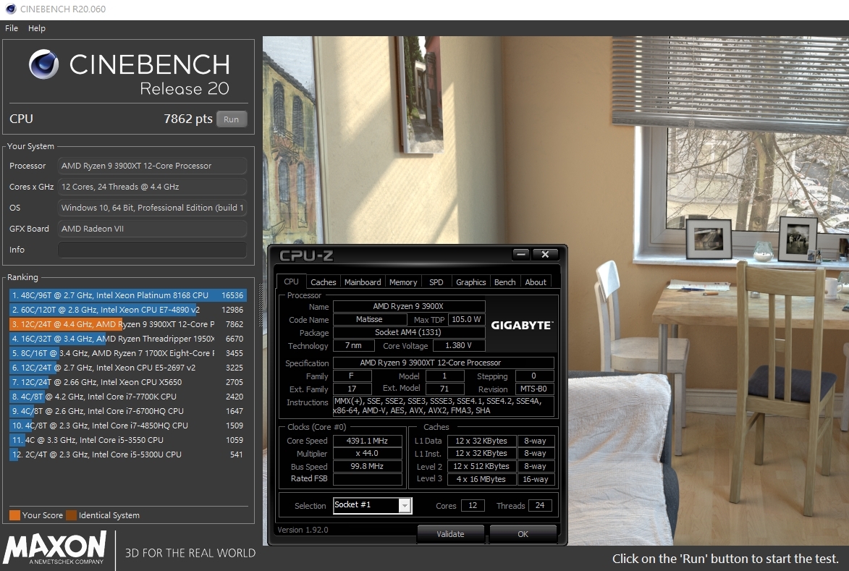The width and height of the screenshot is (849, 571).
Task: Click the Version 1.92.0 label in CPU-Z
Action: coord(303,530)
